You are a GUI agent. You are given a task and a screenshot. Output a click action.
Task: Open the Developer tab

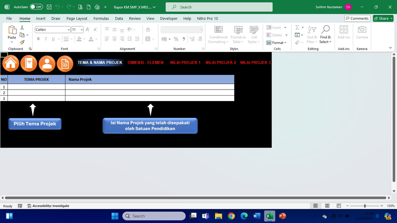point(169,18)
